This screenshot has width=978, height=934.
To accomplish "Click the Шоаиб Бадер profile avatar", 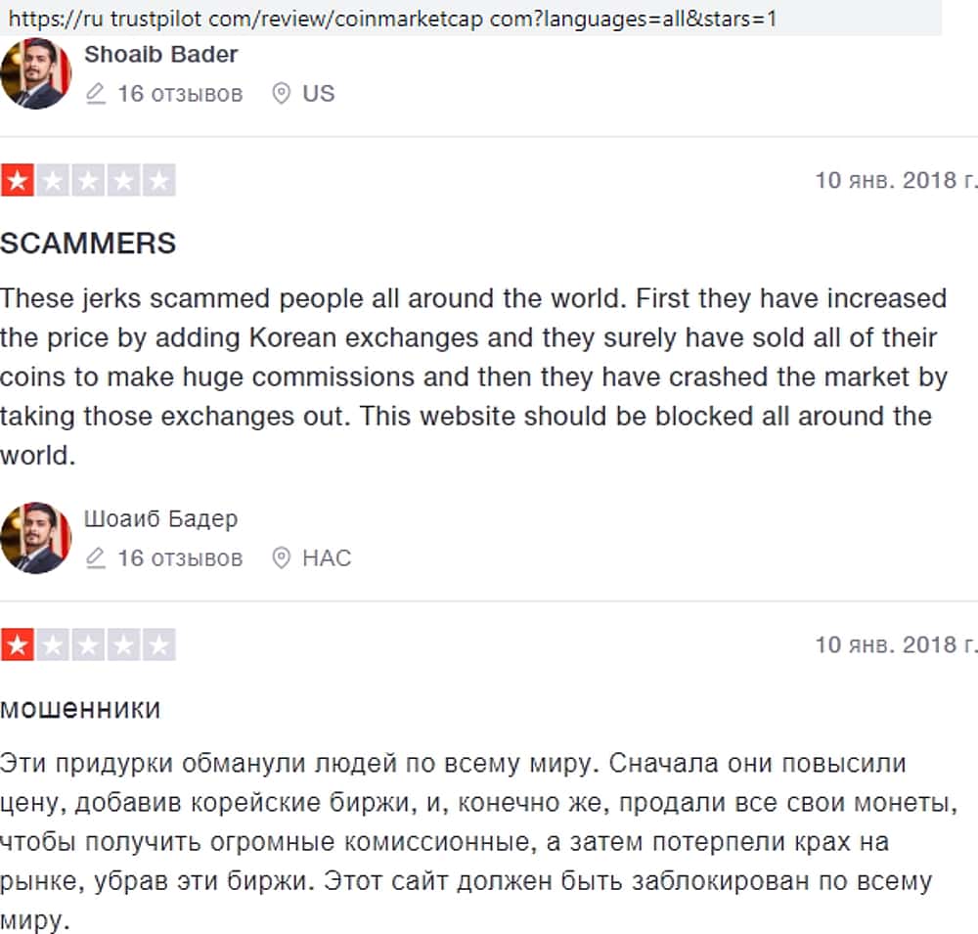I will point(35,539).
